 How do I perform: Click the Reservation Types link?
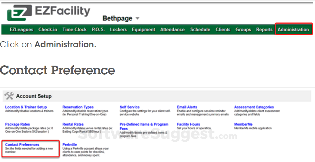click(x=78, y=107)
